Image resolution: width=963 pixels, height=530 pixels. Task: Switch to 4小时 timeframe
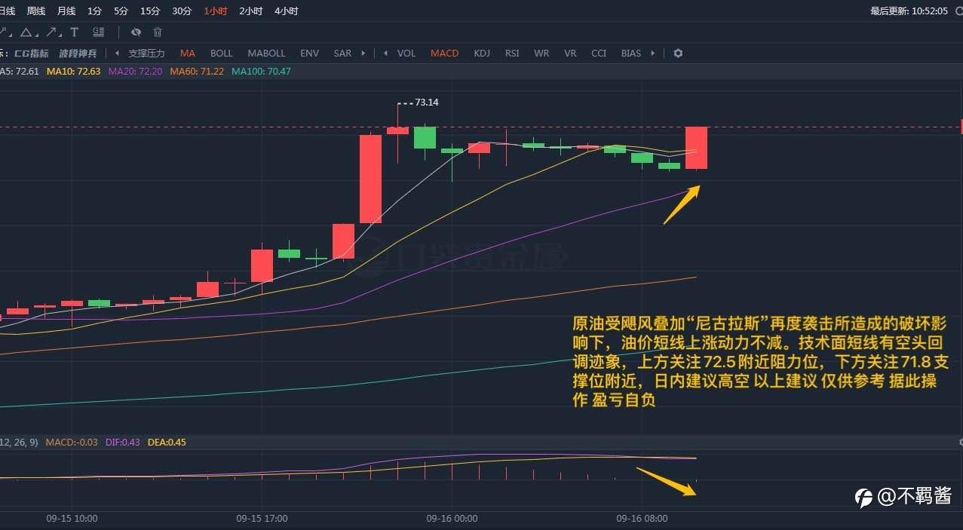287,11
